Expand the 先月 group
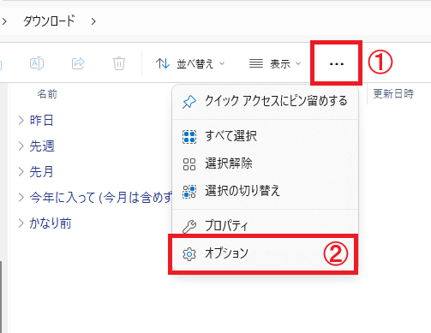This screenshot has width=431, height=333. coord(21,172)
